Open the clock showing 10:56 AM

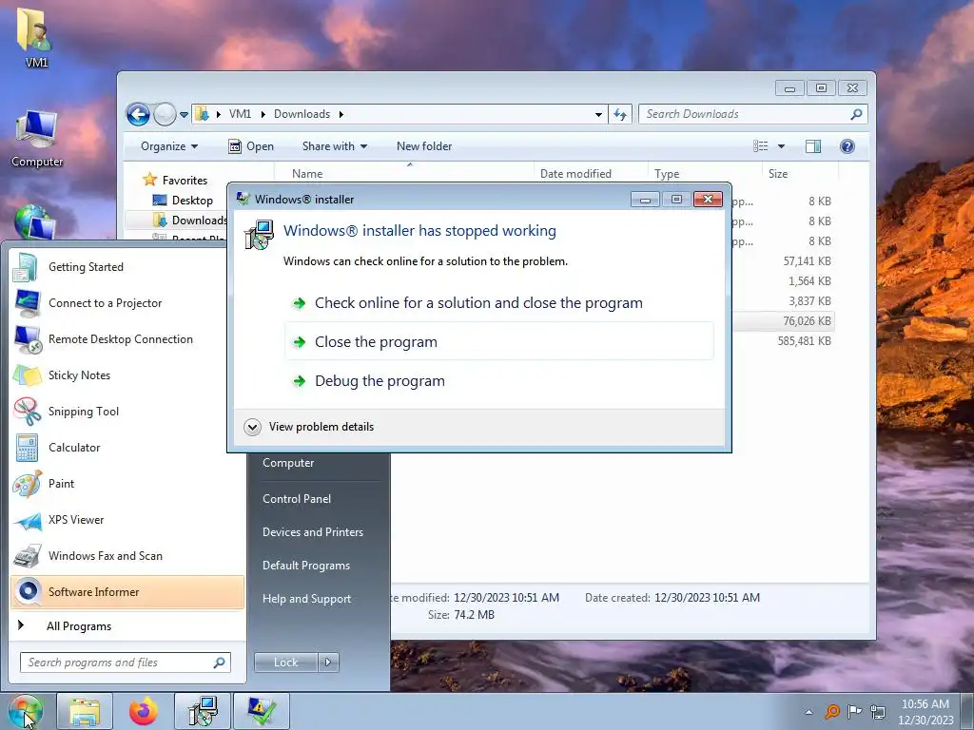[925, 712]
